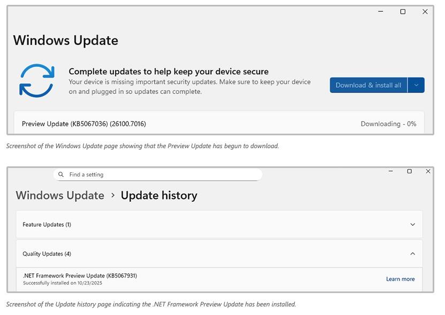
Task: Select the Windows Update breadcrumb link
Action: pos(60,196)
